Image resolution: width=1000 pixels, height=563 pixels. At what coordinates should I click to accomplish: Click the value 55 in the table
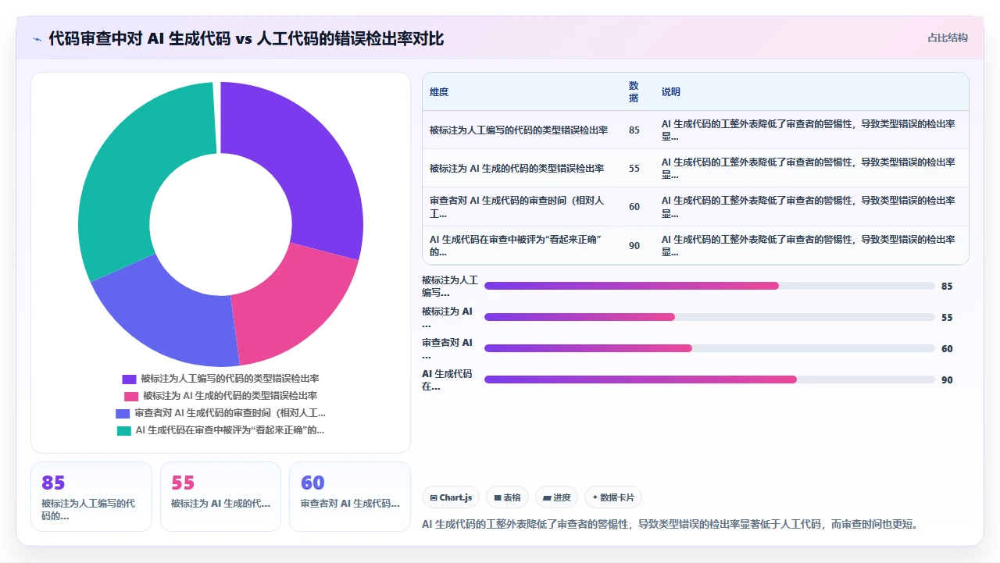(634, 169)
